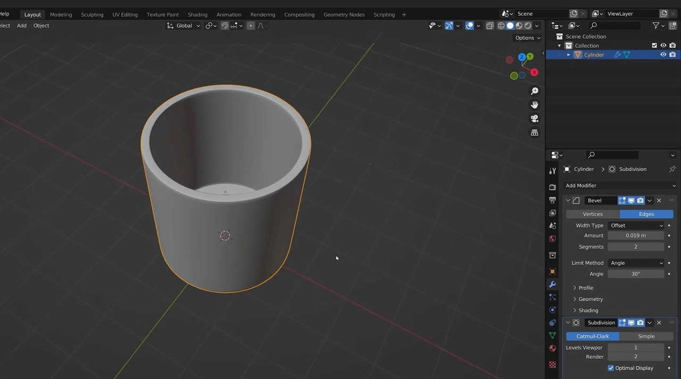The image size is (681, 379).
Task: Toggle Bevel modifier edit mode display
Action: click(x=622, y=200)
